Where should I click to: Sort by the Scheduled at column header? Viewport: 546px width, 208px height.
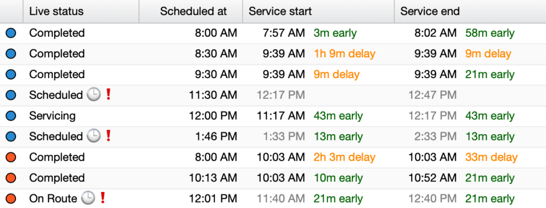(191, 11)
